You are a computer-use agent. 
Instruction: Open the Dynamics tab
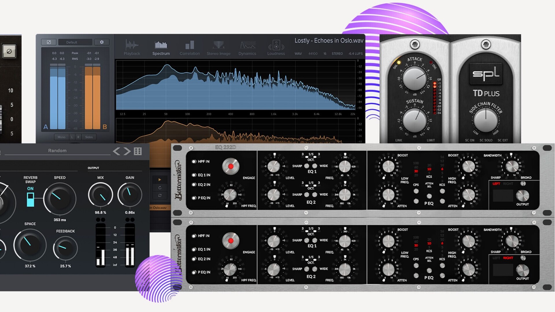tap(247, 48)
